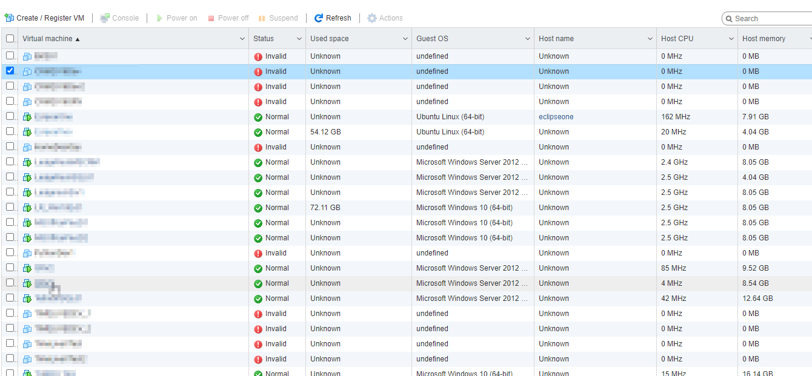Click the VM icon in the 2.4 GHz row
The width and height of the screenshot is (812, 376).
(x=27, y=162)
